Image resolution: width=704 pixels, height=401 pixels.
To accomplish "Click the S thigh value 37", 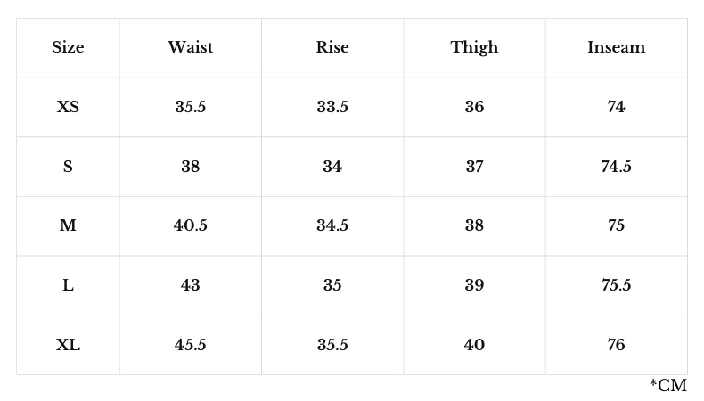I will [474, 167].
